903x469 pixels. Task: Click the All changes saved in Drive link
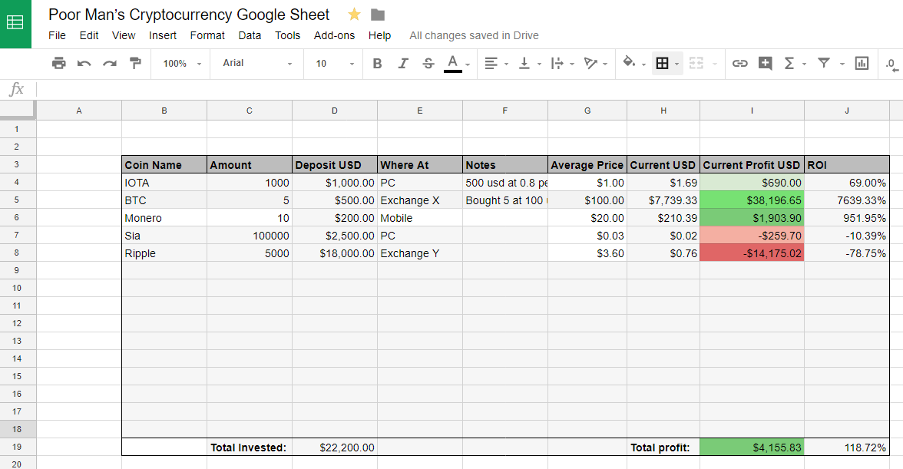[x=474, y=35]
